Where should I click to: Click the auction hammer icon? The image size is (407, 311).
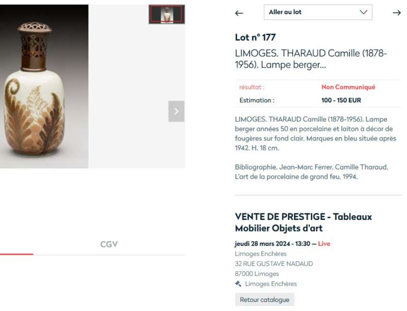(238, 284)
